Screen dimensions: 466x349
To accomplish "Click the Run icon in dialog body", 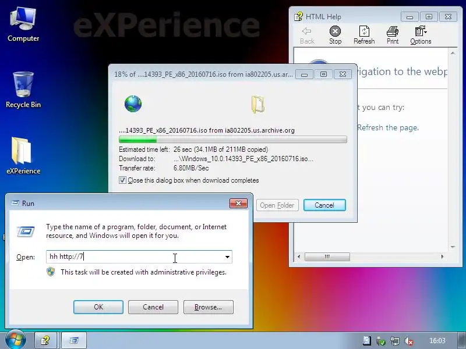I will (26, 232).
